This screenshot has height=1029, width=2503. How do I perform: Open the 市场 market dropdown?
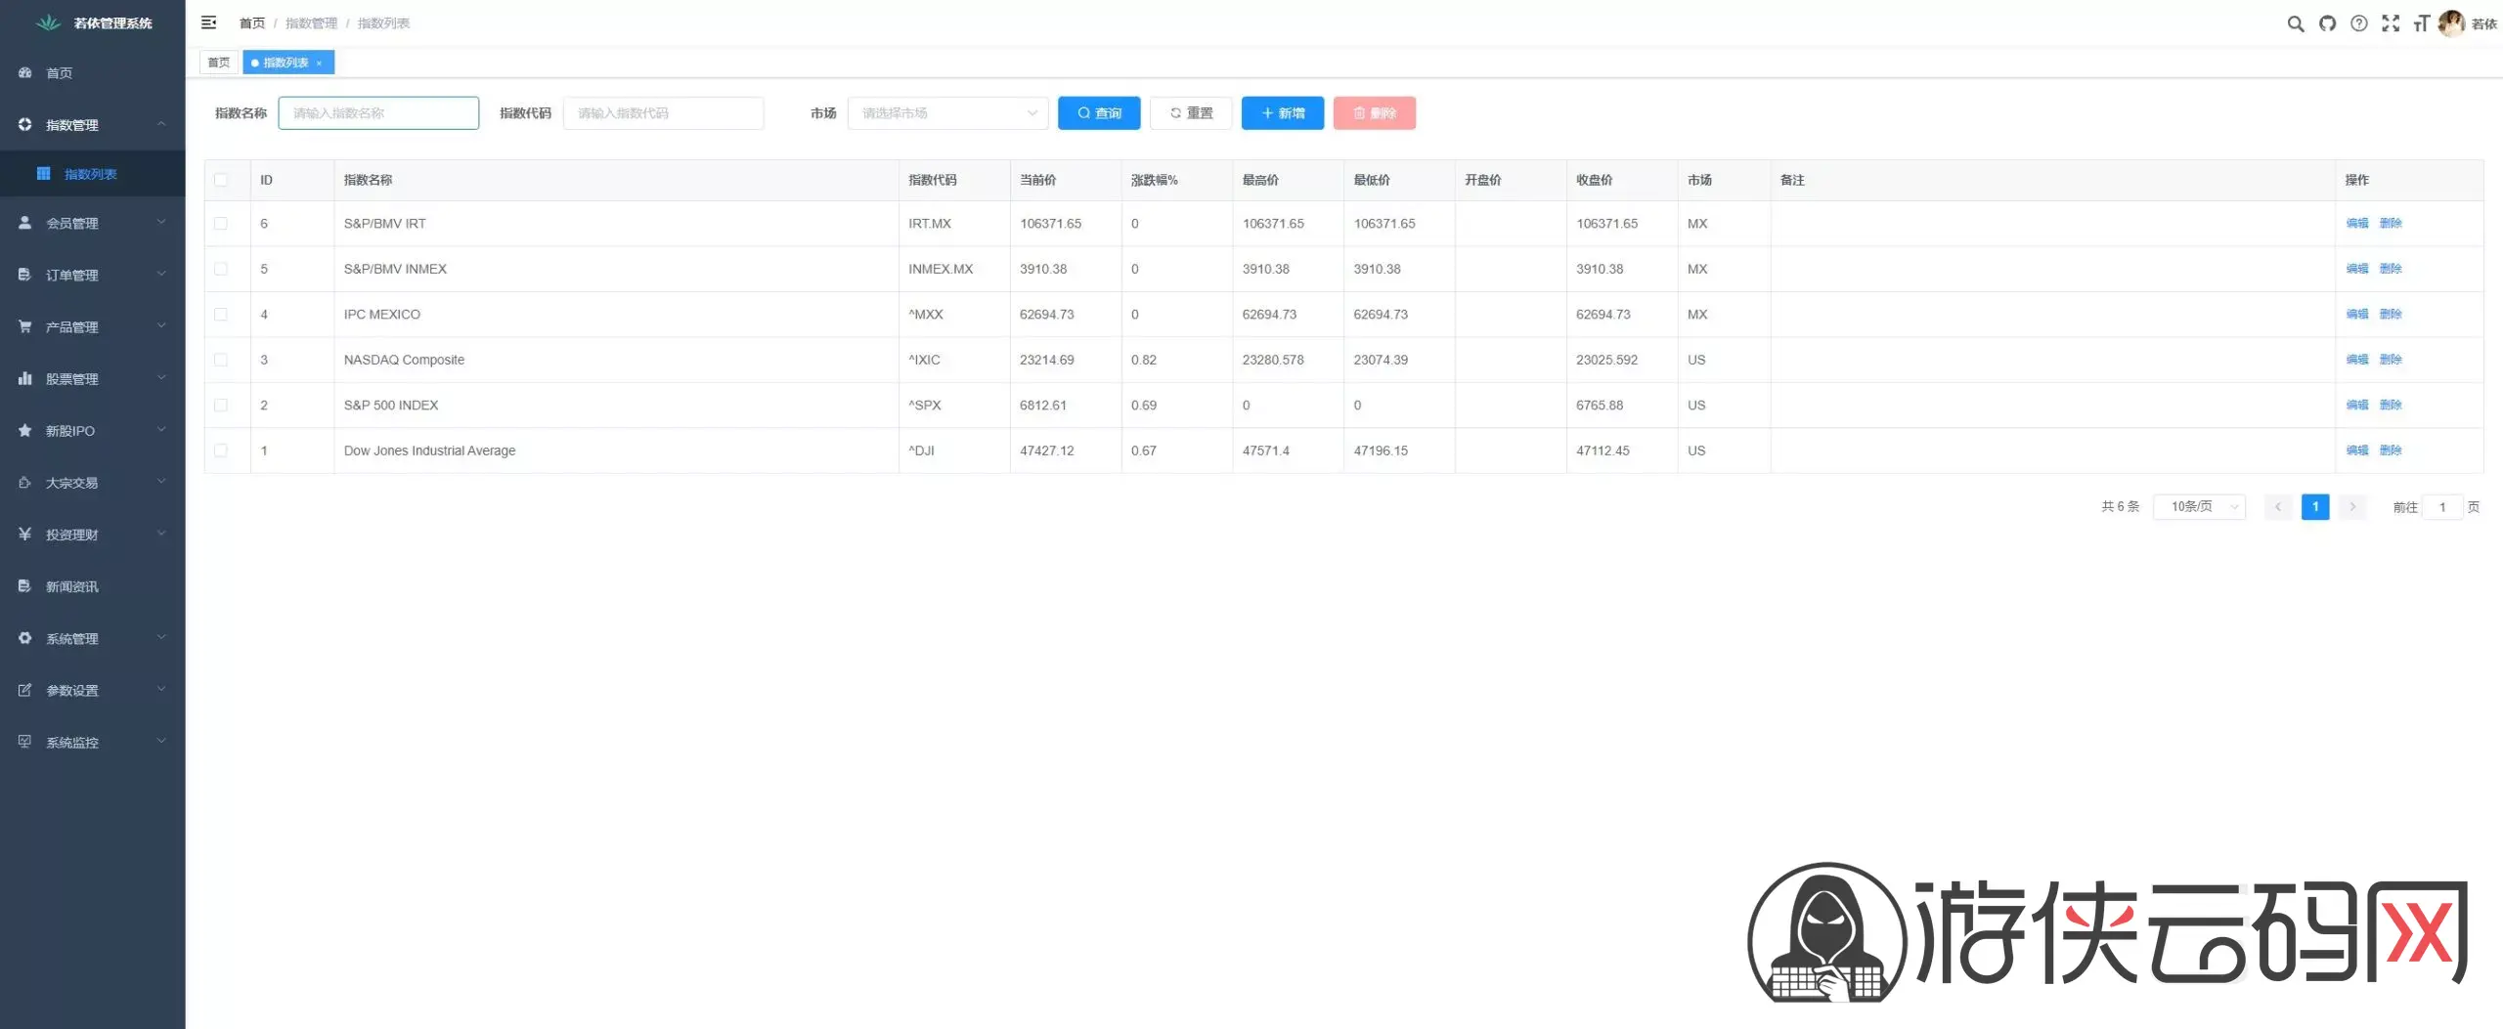click(946, 113)
